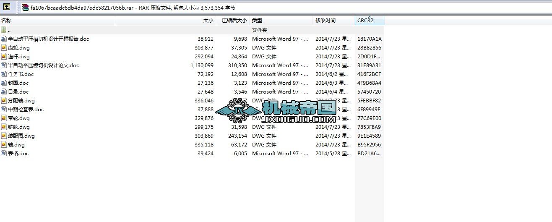Sort by the 名称 column header
This screenshot has width=552, height=222.
pyautogui.click(x=57, y=20)
